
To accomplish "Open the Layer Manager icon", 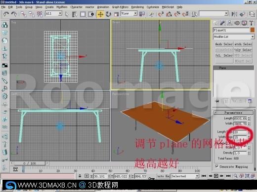I will pyautogui.click(x=252, y=14).
